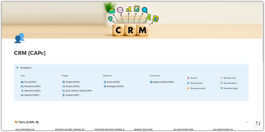Open Suivis [CAPc] page link
This screenshot has height=132, width=265.
(x=113, y=82)
